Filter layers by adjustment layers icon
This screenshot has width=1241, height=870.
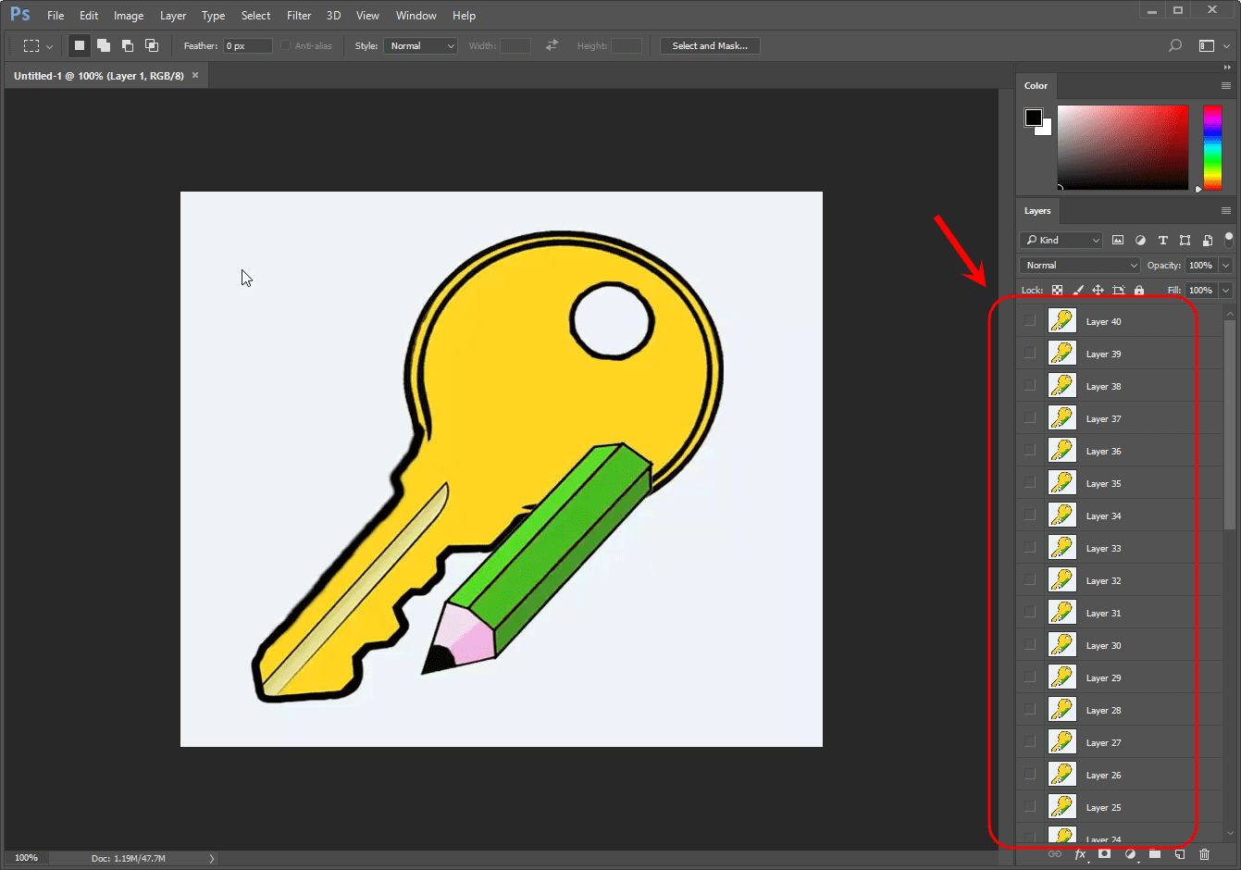click(1140, 240)
